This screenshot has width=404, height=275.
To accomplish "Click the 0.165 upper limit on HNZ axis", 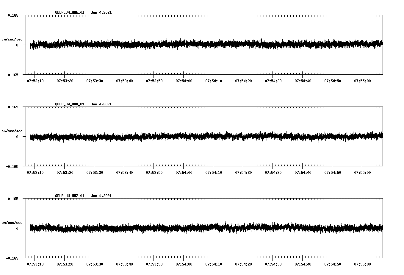I will pyautogui.click(x=13, y=199).
